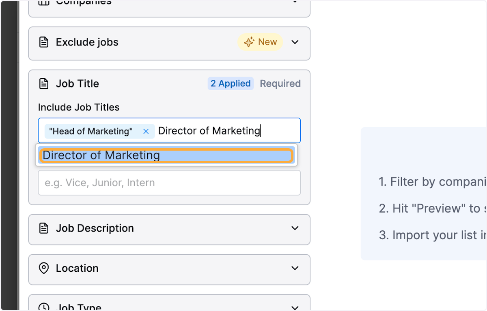Select the Director of Marketing suggestion
Screen dimensions: 487x311
click(x=166, y=155)
